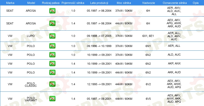Screen dimensions: 204x106
Task: Click body code 6V5
Action: click(x=148, y=99)
